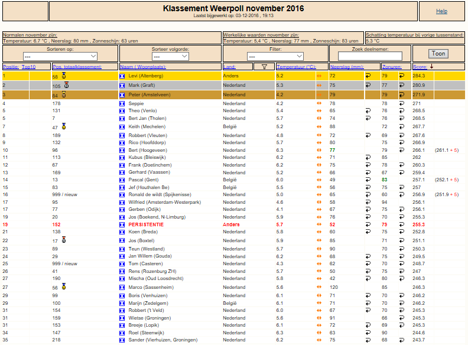
Task: Click return-arrow icon beside Kubus's Neerslag value 71
Action: pyautogui.click(x=368, y=157)
